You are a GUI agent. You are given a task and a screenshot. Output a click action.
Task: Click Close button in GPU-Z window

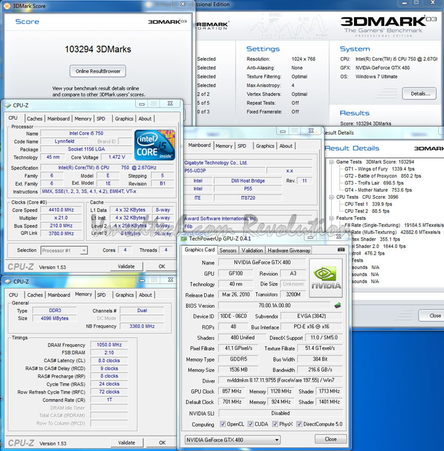pyautogui.click(x=331, y=439)
